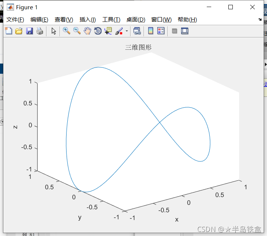Click z-axis tick label 0.5
267x236 pixels.
28,103
